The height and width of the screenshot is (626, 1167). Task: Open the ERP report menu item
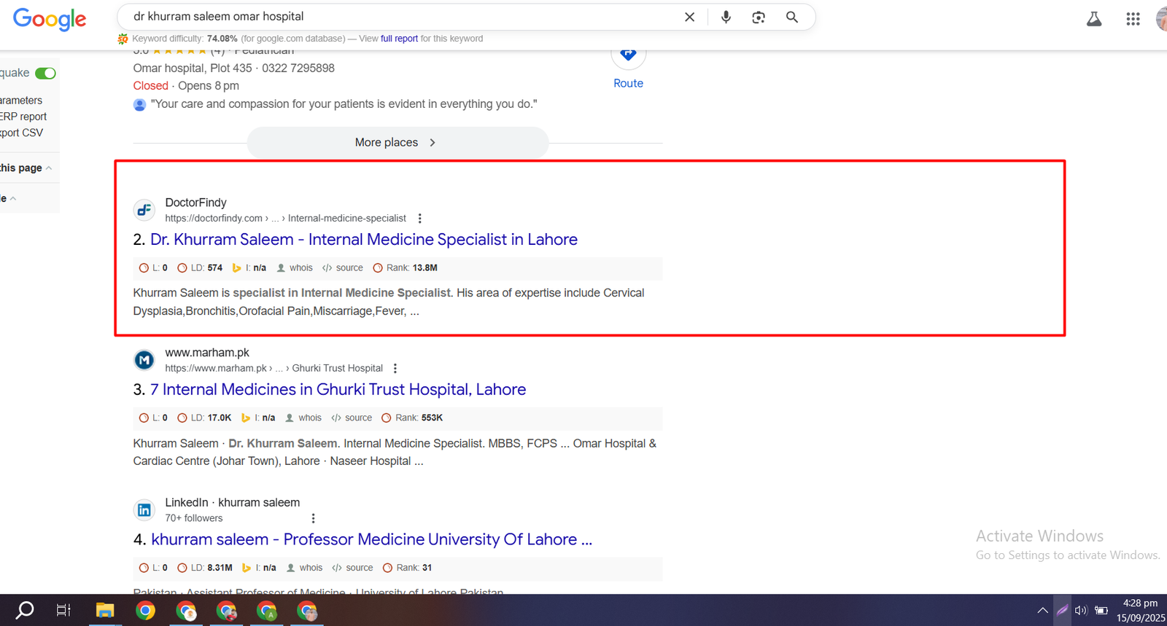23,117
